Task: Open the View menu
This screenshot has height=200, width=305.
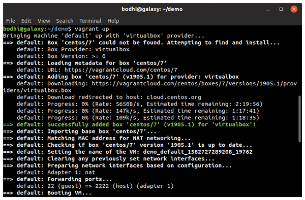Action: (x=44, y=21)
